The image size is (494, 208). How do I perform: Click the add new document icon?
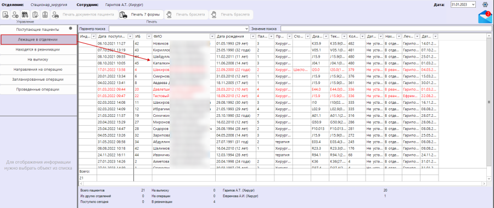pos(5,14)
